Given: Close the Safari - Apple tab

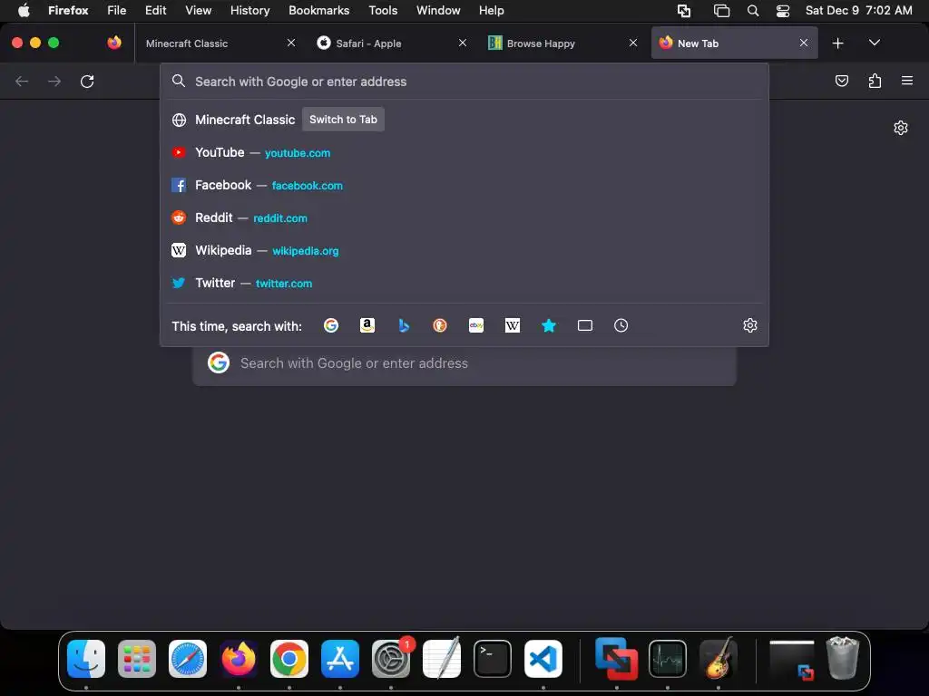Looking at the screenshot, I should (x=462, y=43).
